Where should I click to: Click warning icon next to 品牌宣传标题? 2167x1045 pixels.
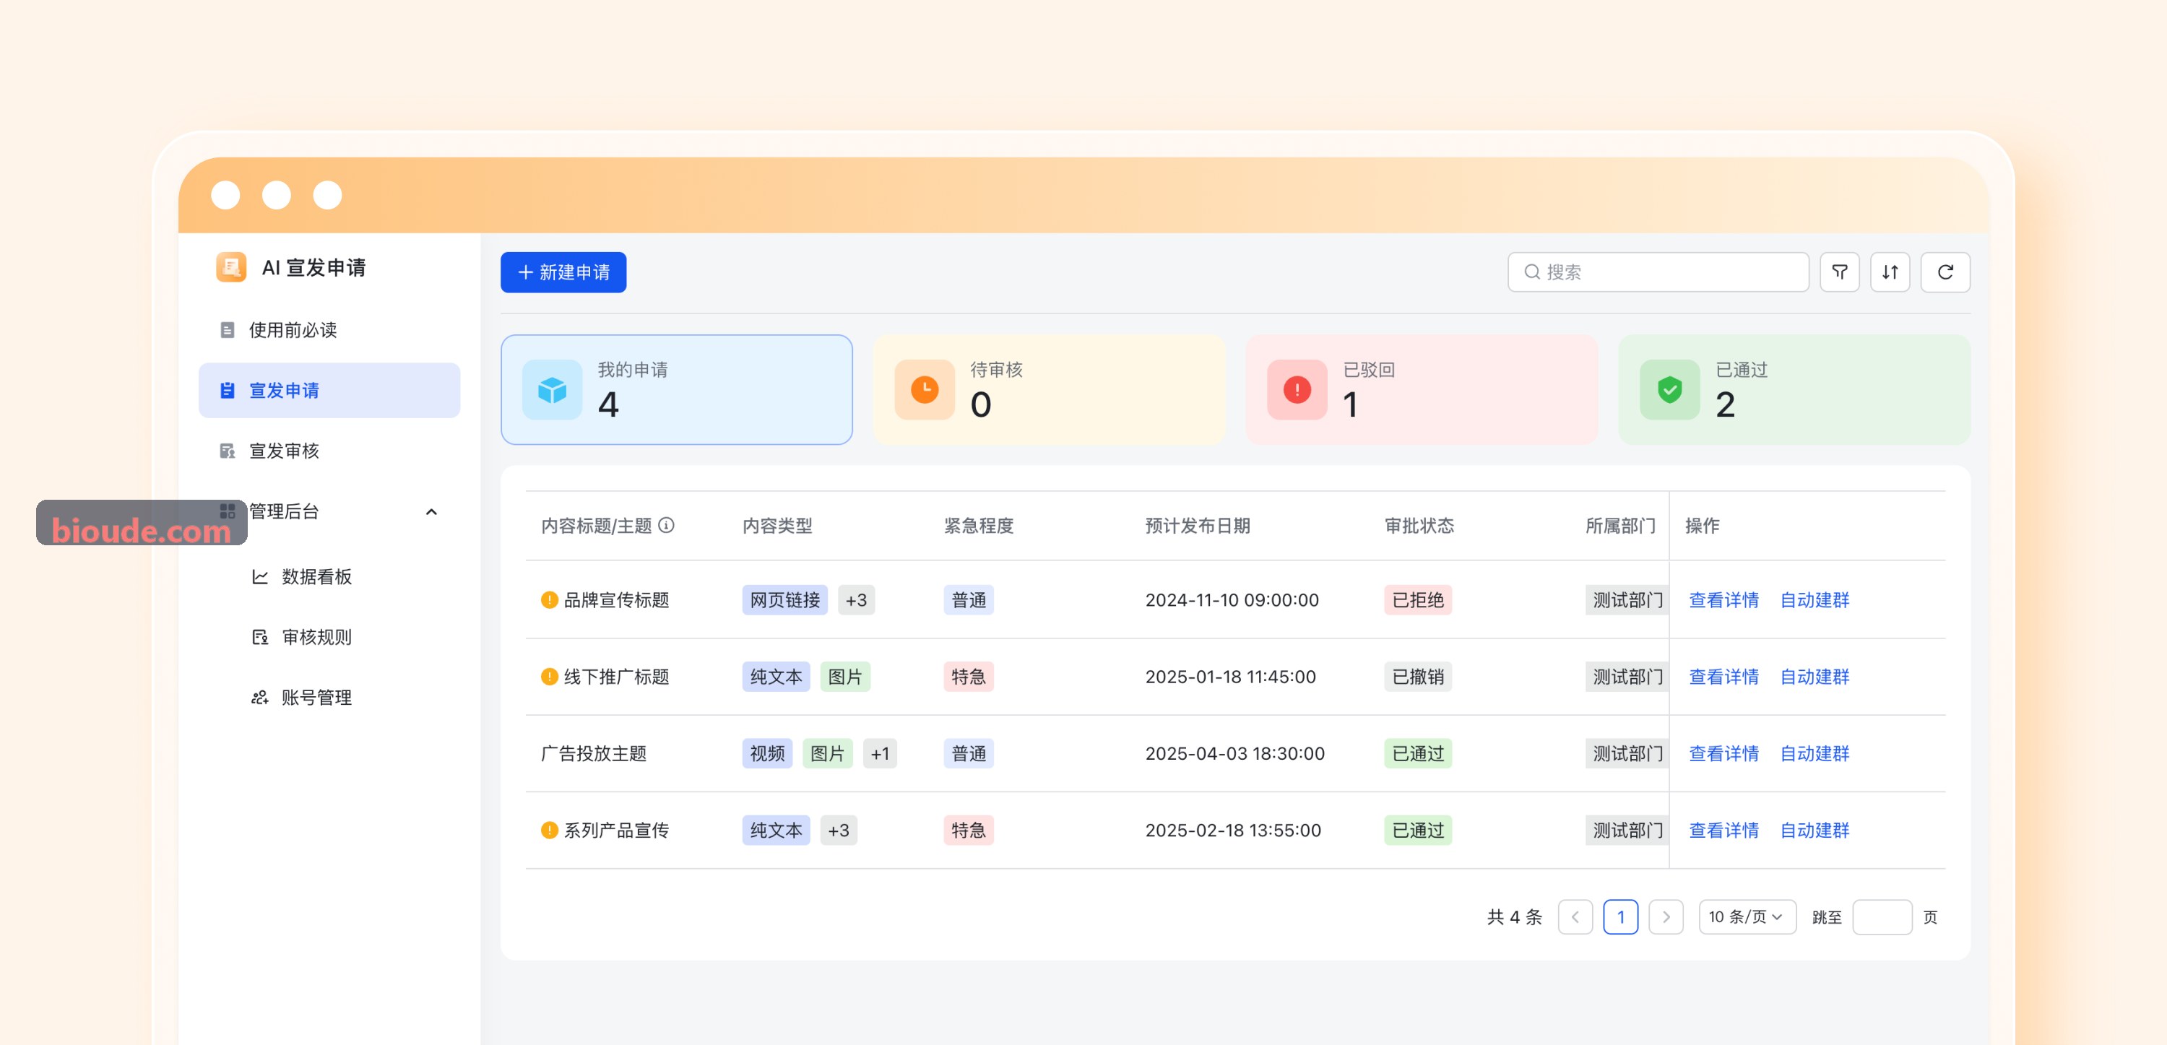(549, 600)
